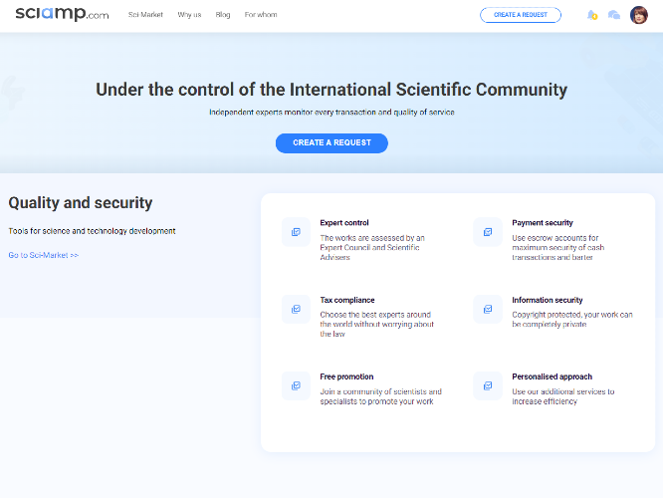Open the user profile avatar
Image resolution: width=663 pixels, height=498 pixels.
tap(638, 15)
